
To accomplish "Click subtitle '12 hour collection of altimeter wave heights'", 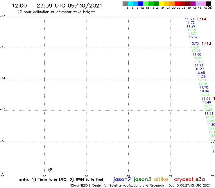I will click(56, 12).
